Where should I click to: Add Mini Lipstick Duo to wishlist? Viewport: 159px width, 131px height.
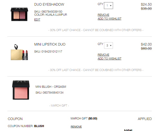coord(110,59)
